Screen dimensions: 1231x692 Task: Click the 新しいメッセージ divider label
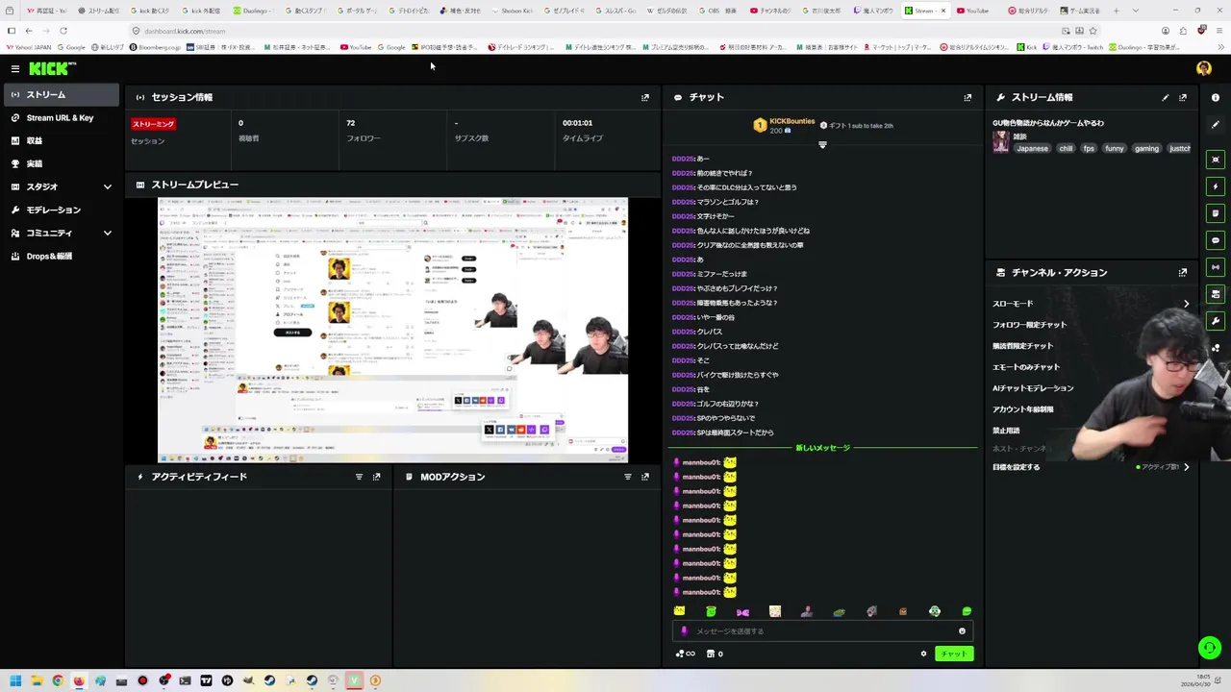(x=822, y=448)
